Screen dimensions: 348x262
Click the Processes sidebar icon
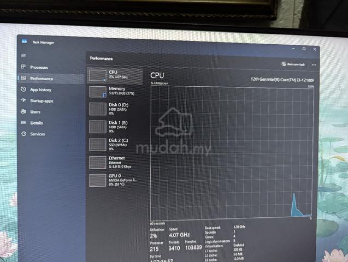[23, 67]
